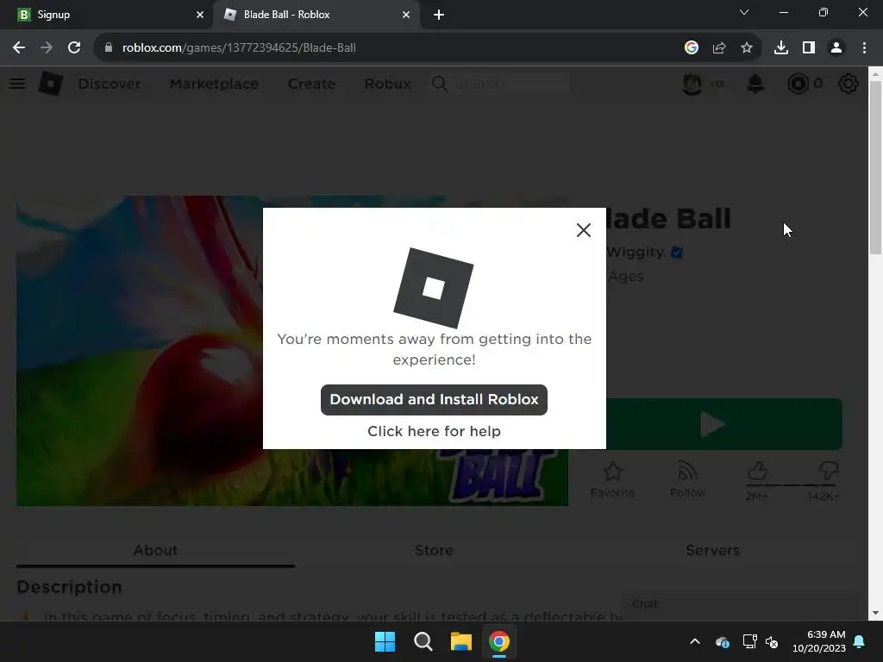Open Roblox notifications bell

tap(755, 84)
